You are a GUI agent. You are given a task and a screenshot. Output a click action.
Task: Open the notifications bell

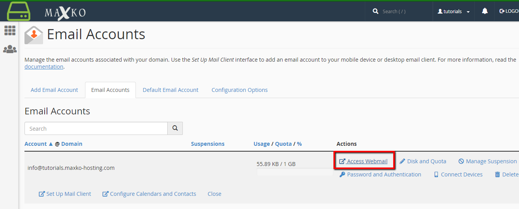(484, 11)
